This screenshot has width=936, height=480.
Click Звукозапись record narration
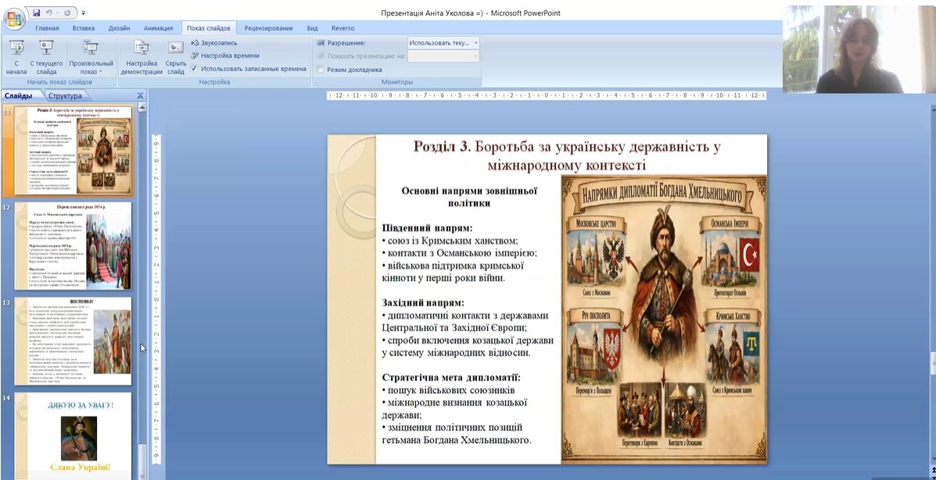point(214,43)
